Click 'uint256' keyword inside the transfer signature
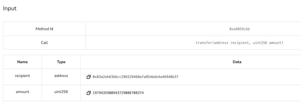Image resolution: width=301 pixels, height=102 pixels. point(260,43)
